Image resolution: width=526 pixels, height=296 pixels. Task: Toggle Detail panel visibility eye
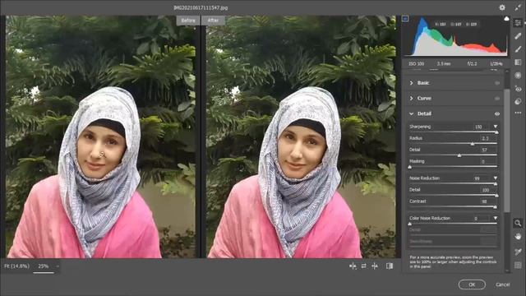click(x=497, y=113)
